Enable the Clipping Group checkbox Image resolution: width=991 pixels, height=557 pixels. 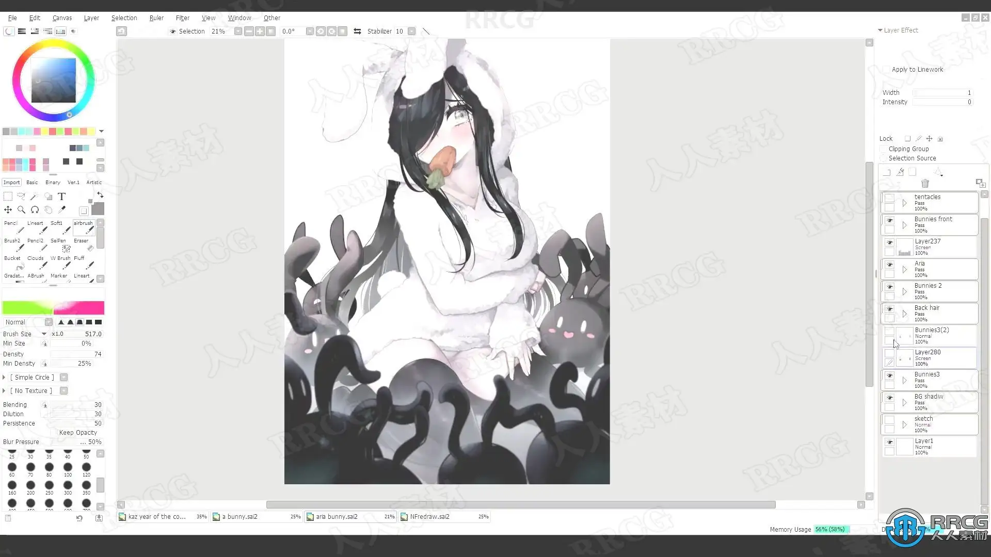pyautogui.click(x=883, y=149)
